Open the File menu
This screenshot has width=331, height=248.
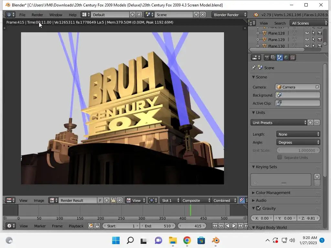click(22, 15)
